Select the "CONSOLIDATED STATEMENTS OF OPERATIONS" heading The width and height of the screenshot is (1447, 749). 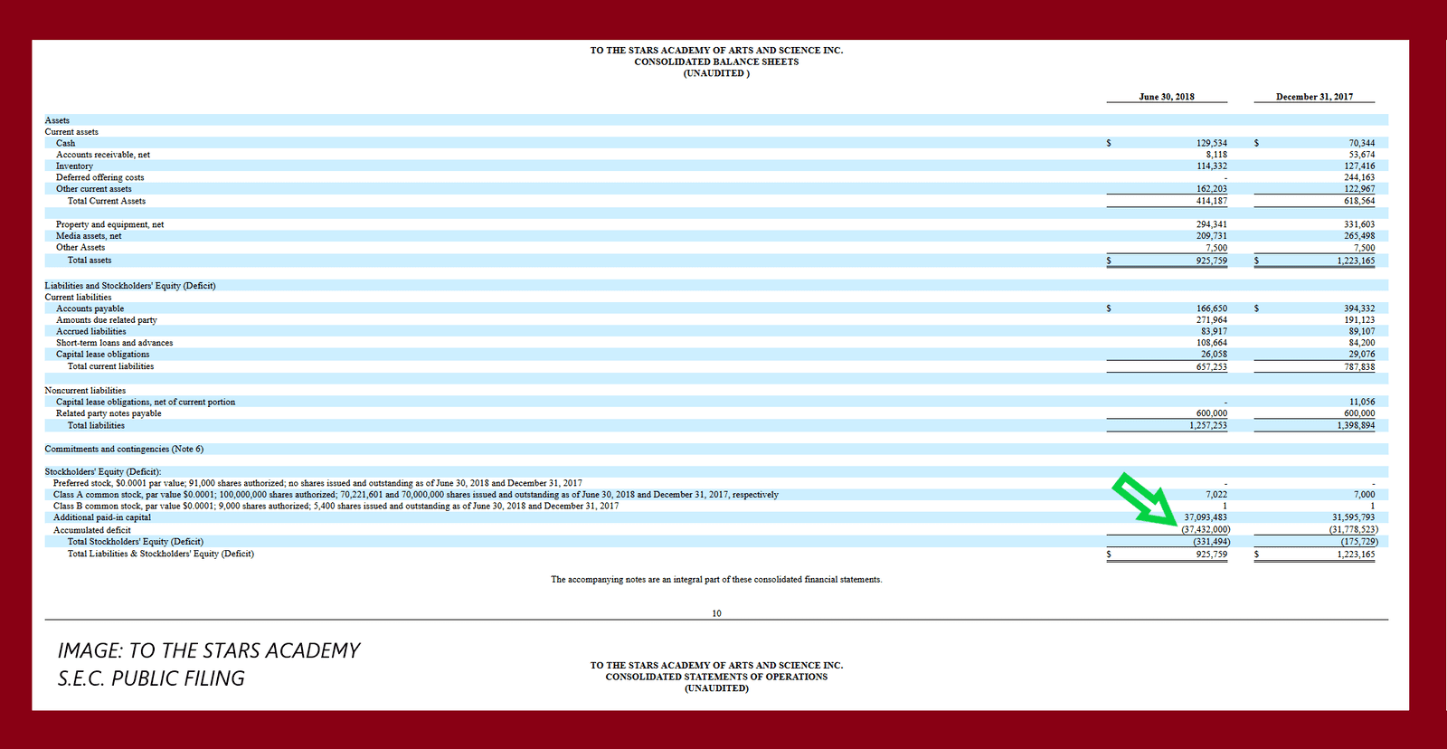(716, 677)
